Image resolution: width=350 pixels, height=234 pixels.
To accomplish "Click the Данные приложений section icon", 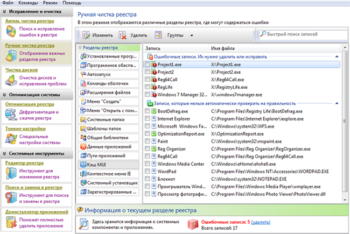I will (83, 146).
